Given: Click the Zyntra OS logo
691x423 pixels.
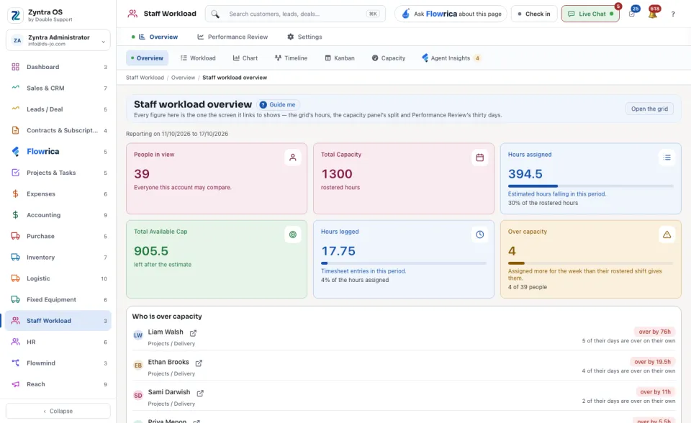Looking at the screenshot, I should (x=16, y=15).
